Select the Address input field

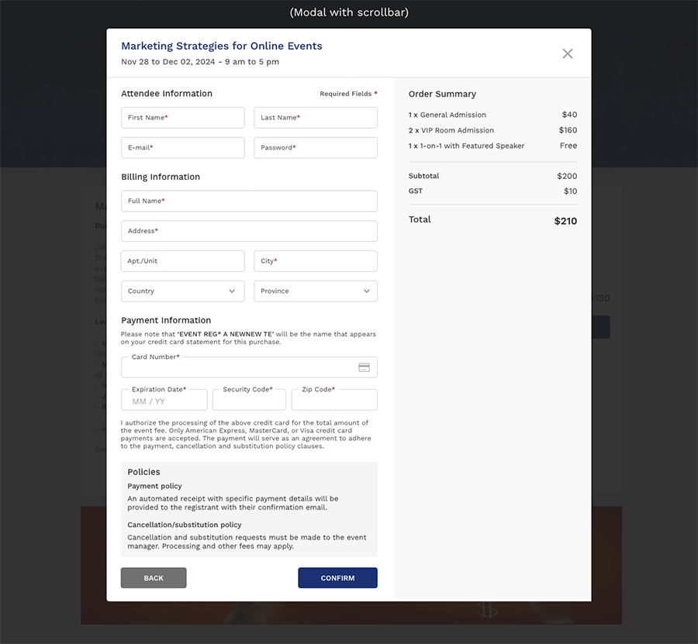coord(249,231)
